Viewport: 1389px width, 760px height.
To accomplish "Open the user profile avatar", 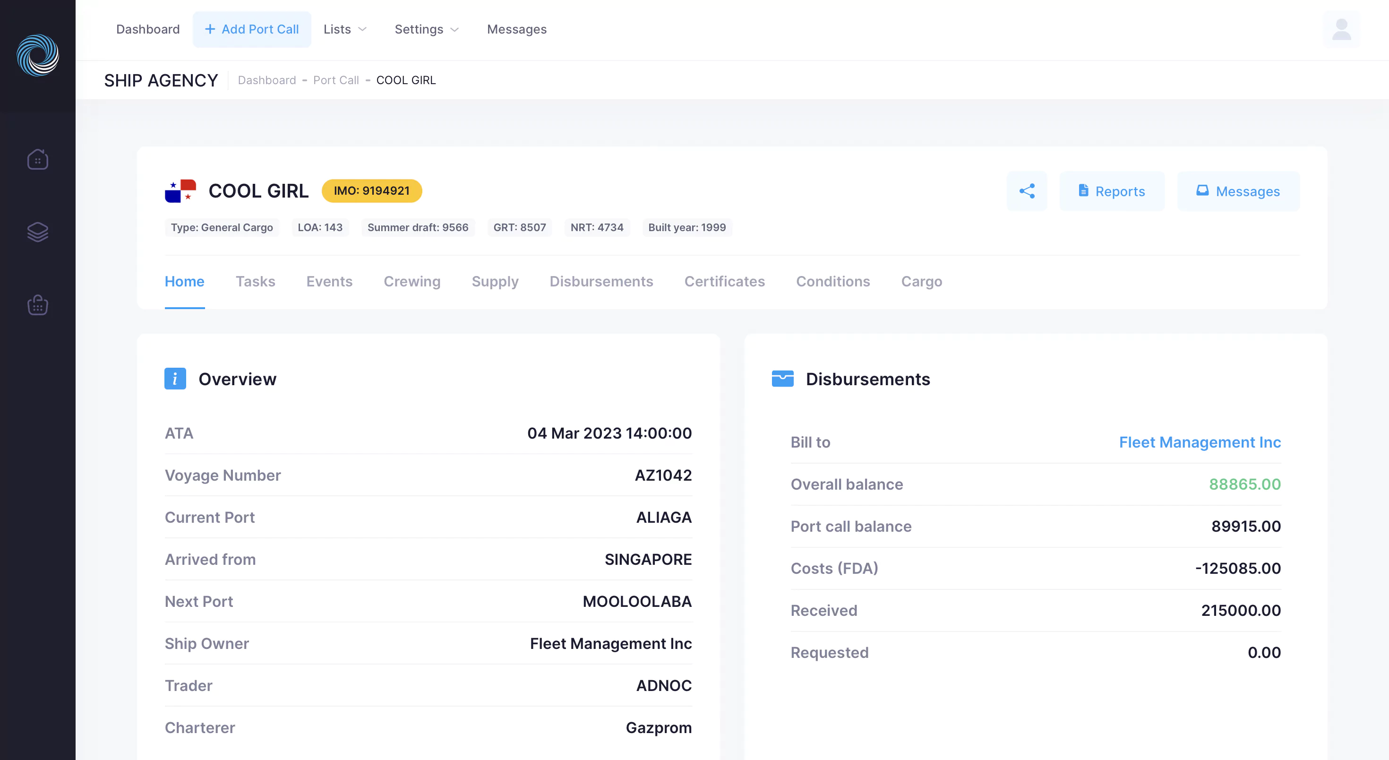I will [1341, 30].
